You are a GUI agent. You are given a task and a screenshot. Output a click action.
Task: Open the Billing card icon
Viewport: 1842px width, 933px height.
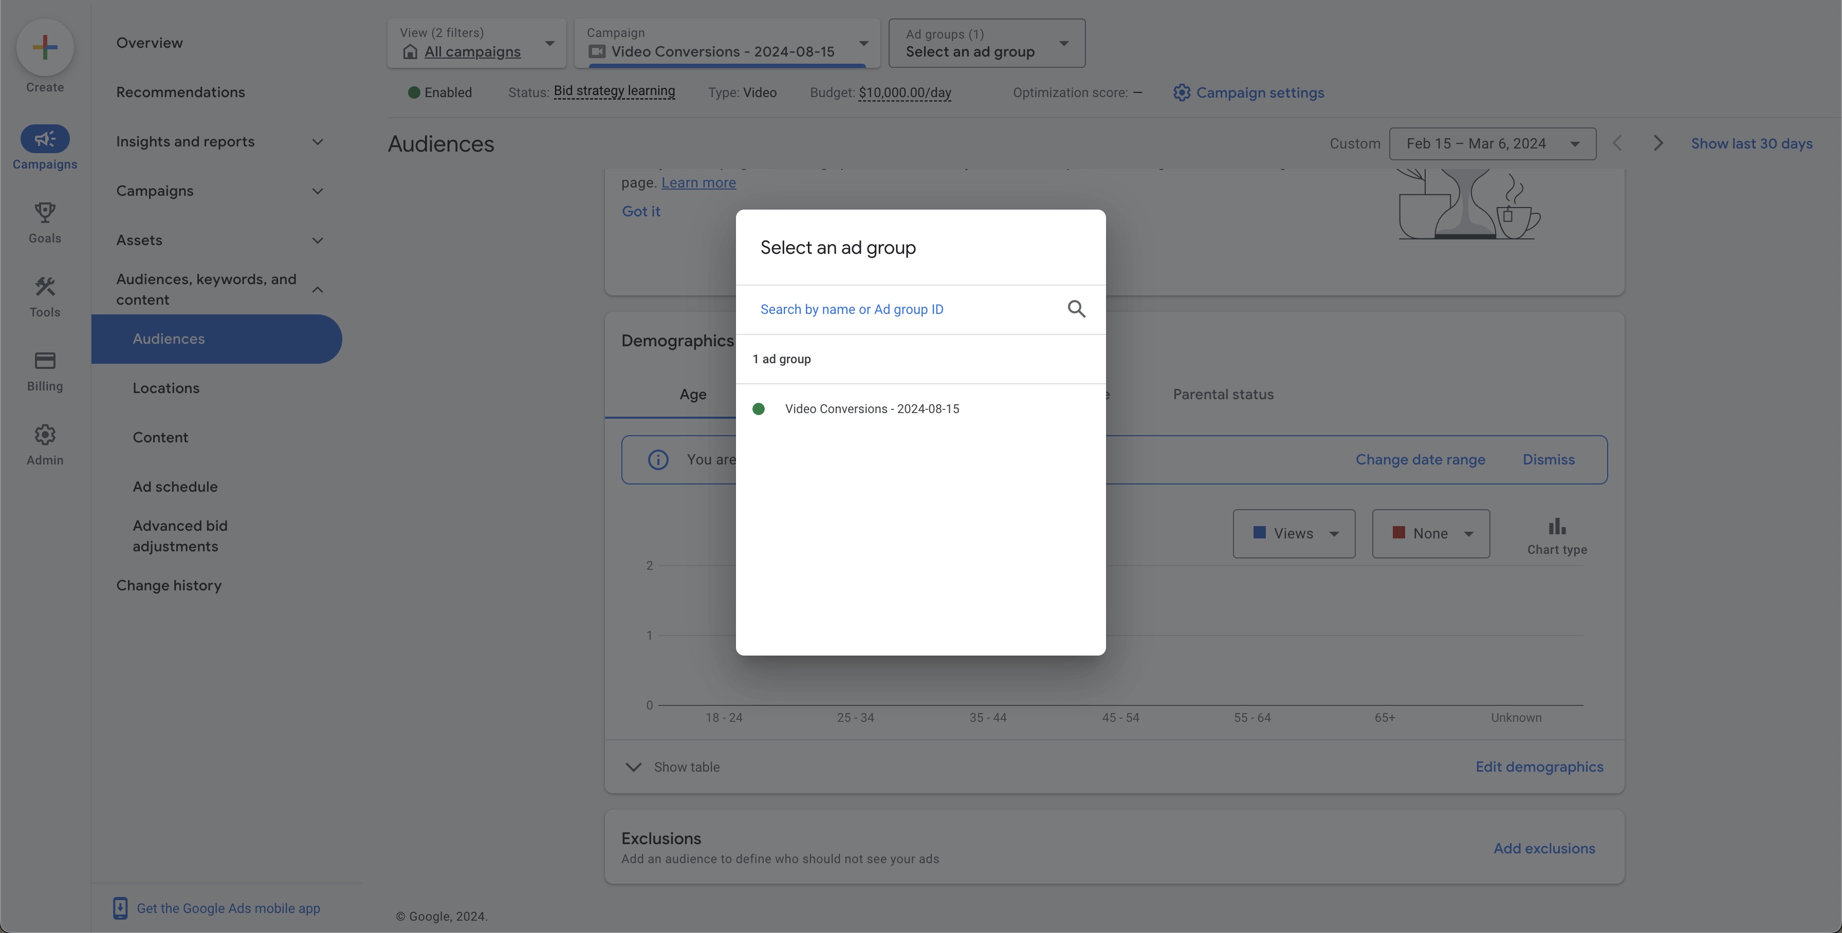click(x=45, y=360)
